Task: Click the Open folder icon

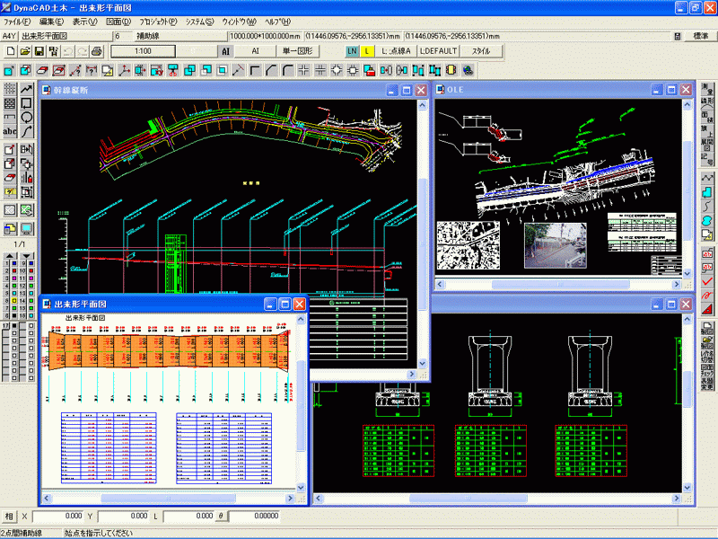Action: [25, 51]
